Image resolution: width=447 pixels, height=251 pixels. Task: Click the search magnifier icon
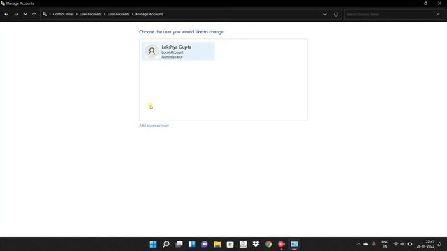pyautogui.click(x=438, y=14)
